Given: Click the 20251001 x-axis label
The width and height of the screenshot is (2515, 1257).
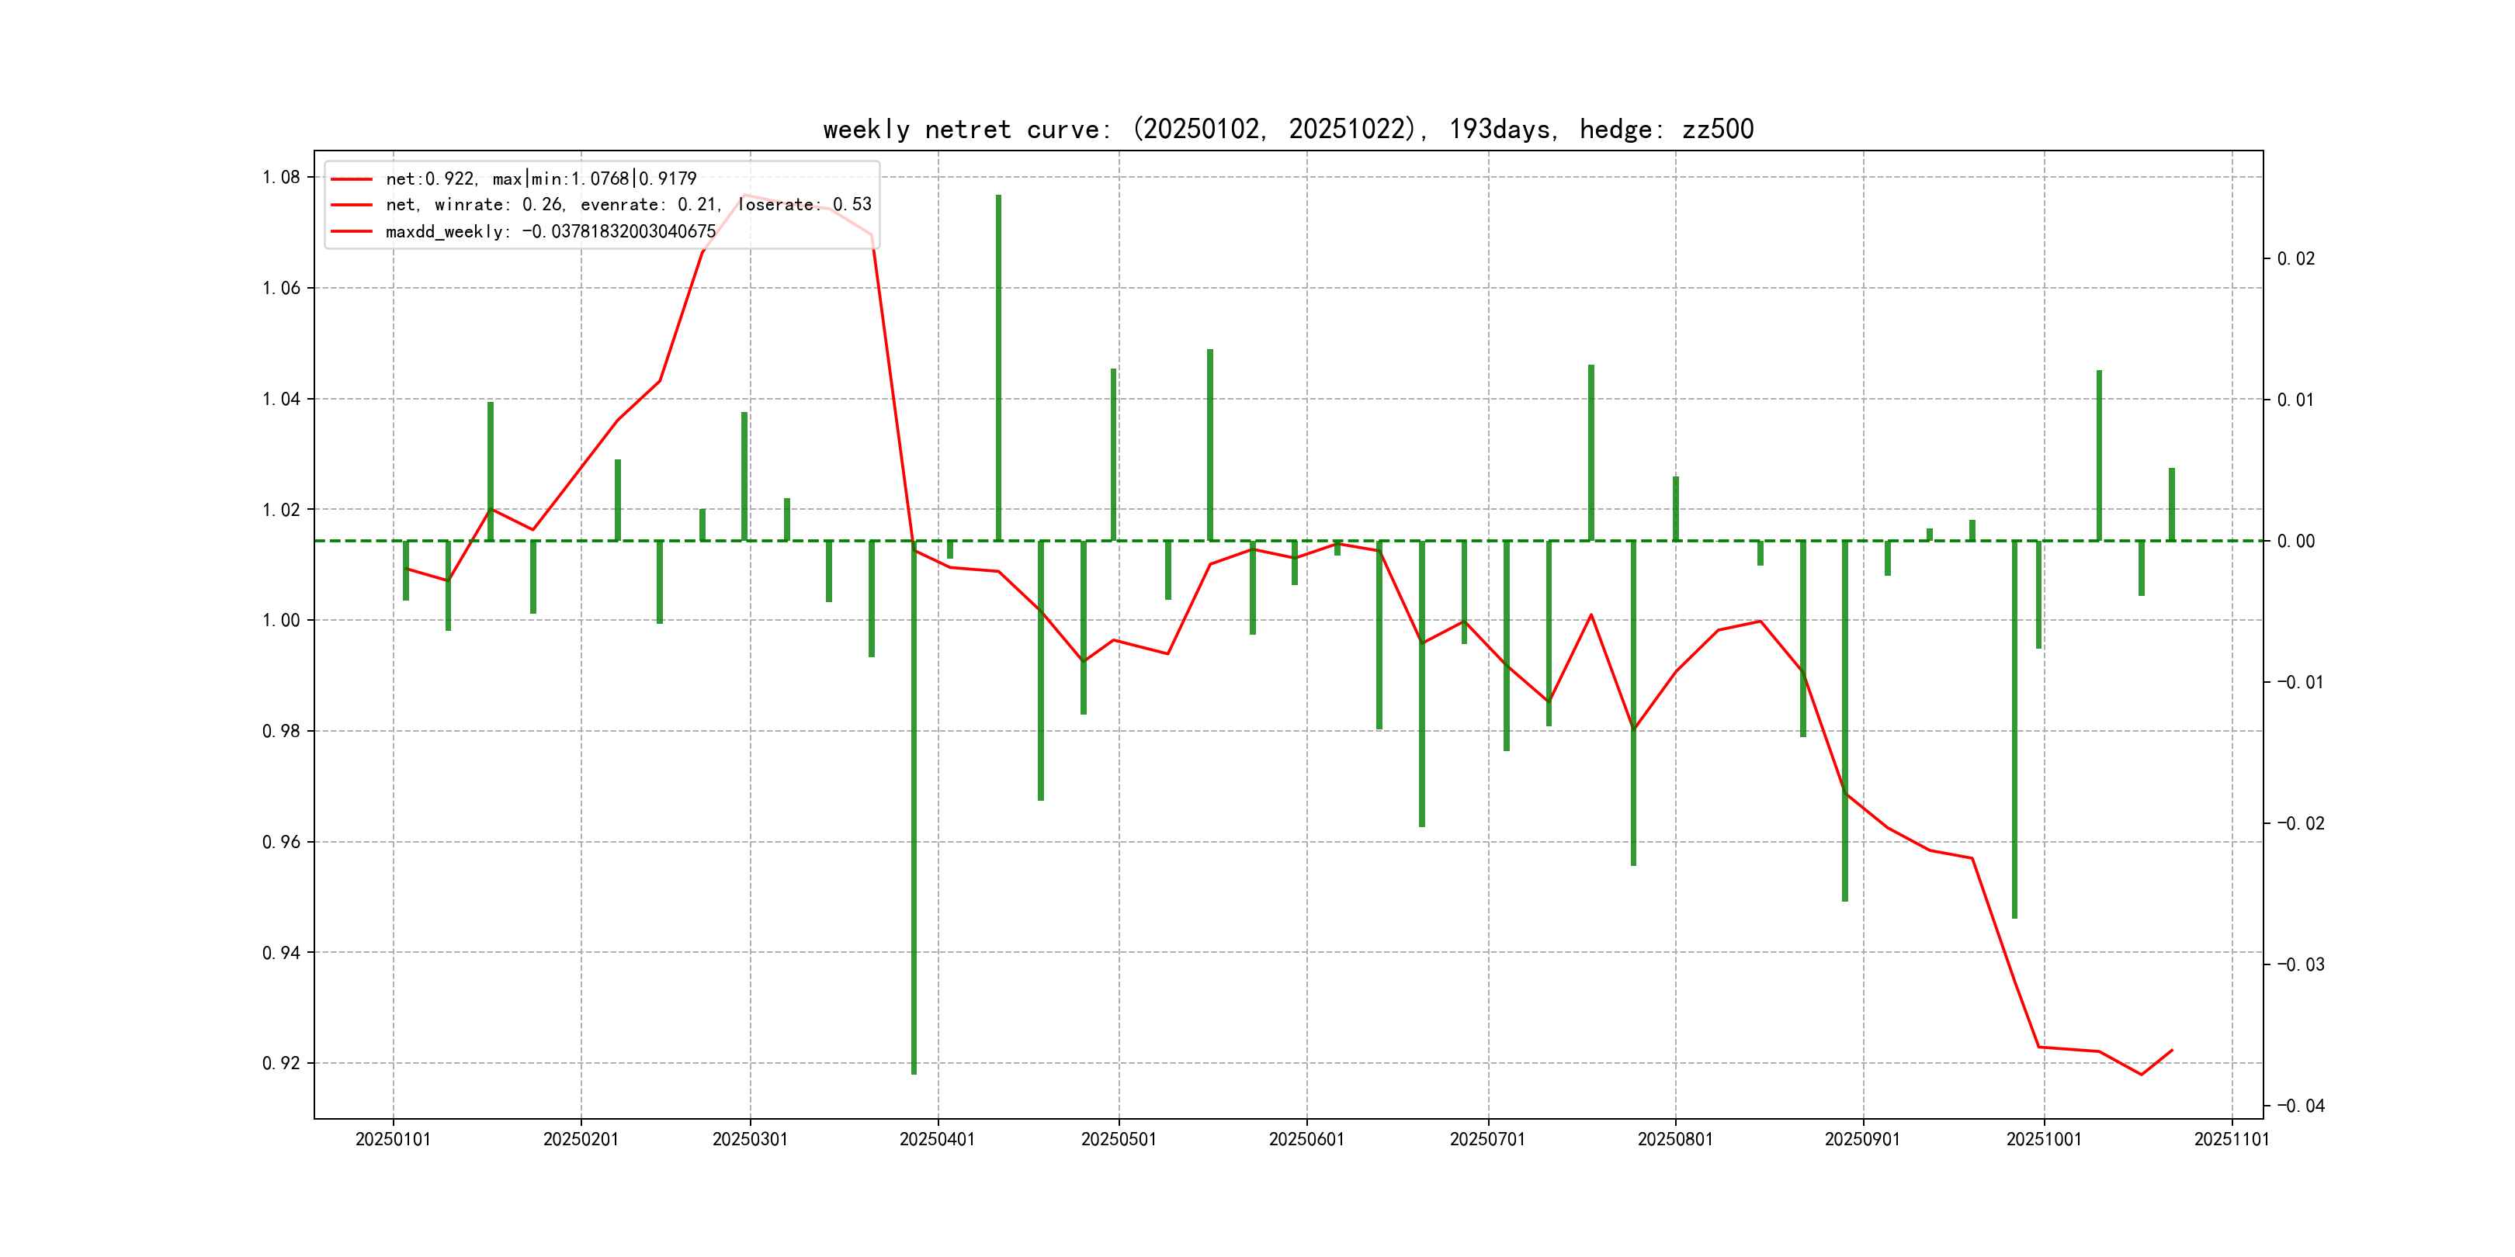Looking at the screenshot, I should (x=2043, y=1139).
